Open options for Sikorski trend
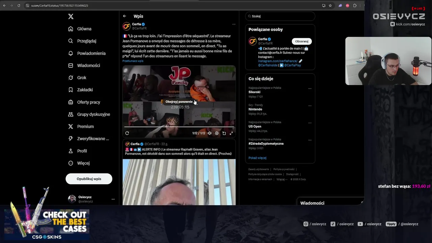Image resolution: width=432 pixels, height=243 pixels. click(310, 88)
